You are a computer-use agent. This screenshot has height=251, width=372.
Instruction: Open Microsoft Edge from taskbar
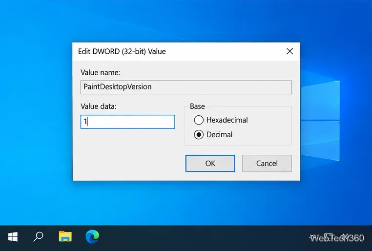click(x=92, y=236)
